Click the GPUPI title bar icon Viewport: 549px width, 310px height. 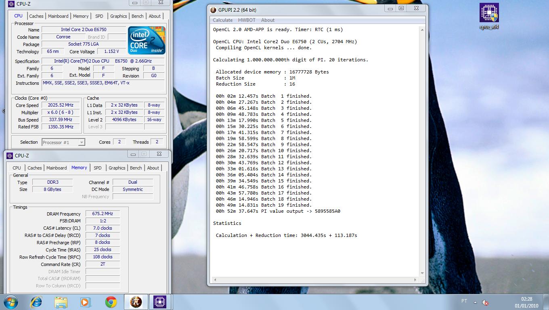pos(213,10)
